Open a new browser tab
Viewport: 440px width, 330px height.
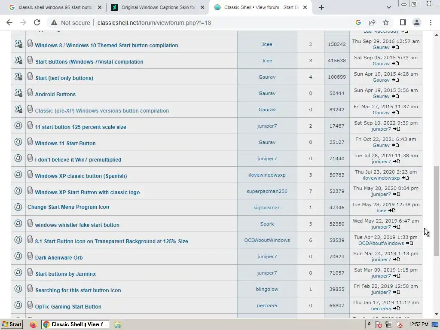coord(321,7)
